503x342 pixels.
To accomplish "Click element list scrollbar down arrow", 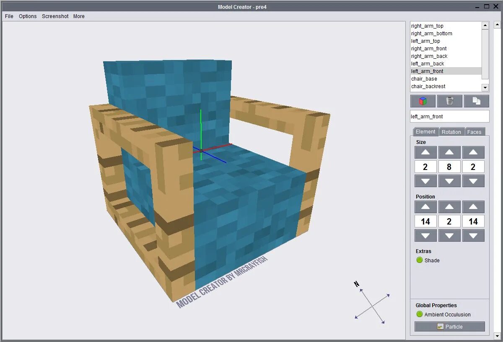I will [x=485, y=88].
